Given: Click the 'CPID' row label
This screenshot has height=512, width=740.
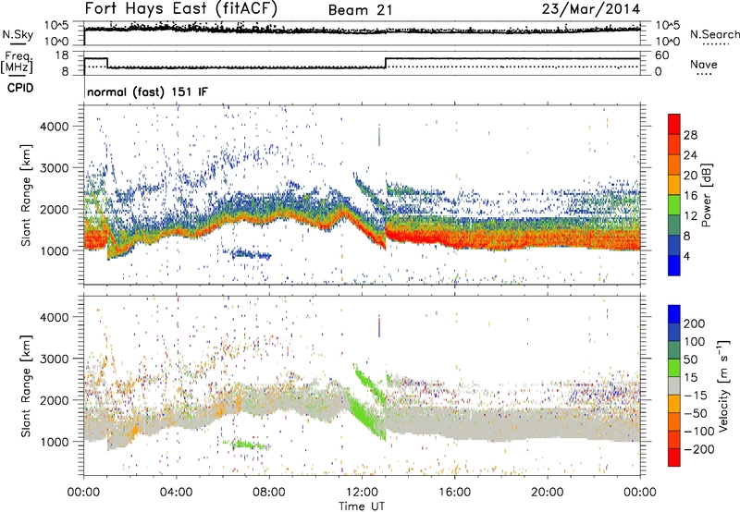Looking at the screenshot, I should [20, 88].
